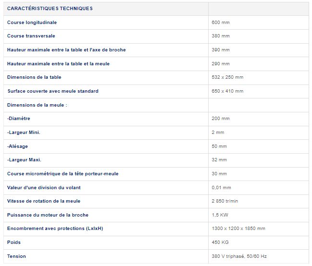Click the 'Caractéristiques techniques' table header

50,9
